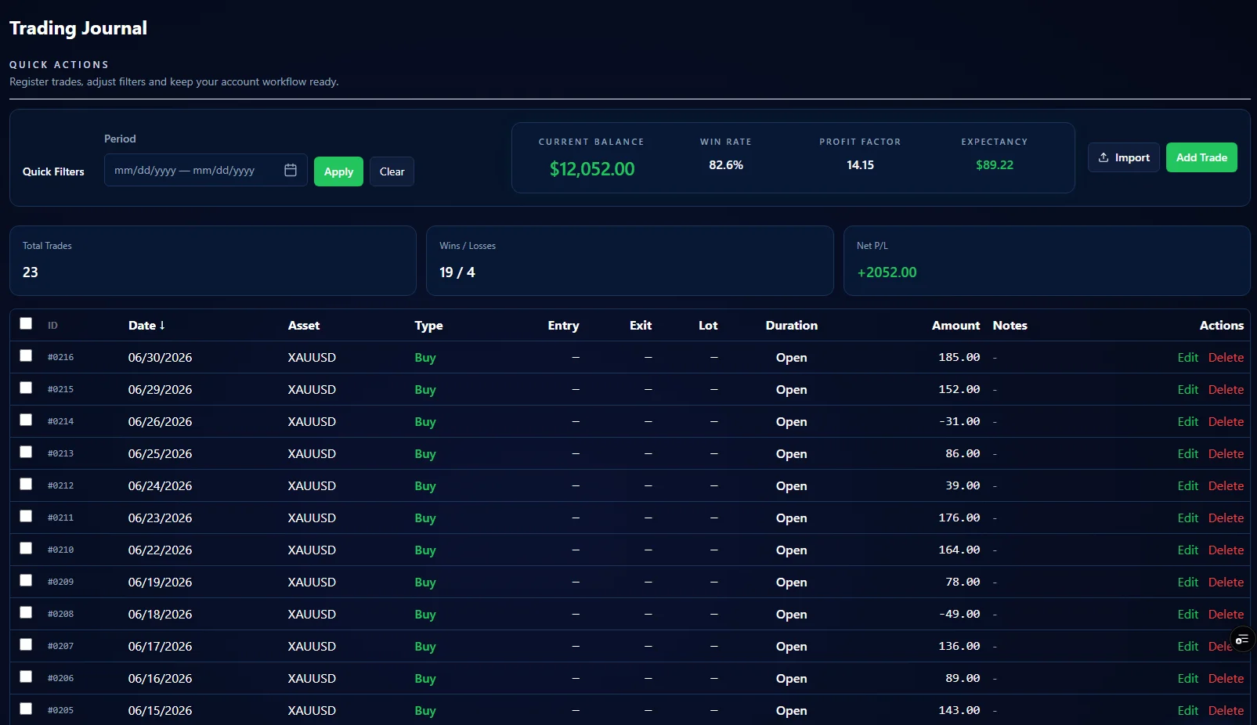
Task: Open the Import trades button
Action: click(1123, 157)
